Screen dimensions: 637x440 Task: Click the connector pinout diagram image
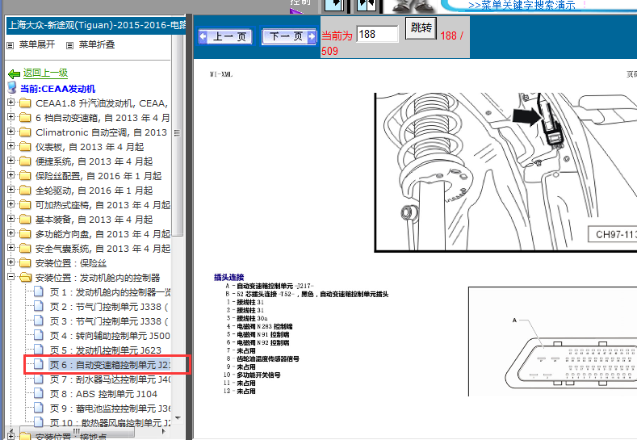coord(552,342)
